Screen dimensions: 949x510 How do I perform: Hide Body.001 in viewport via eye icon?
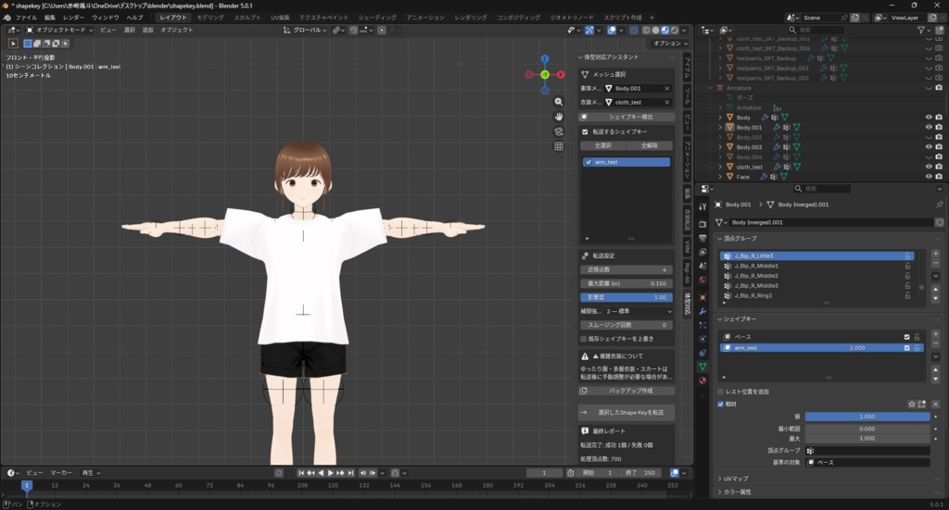click(x=929, y=128)
